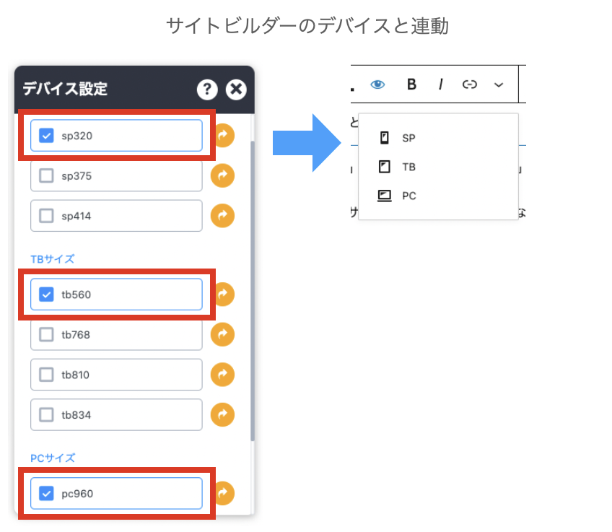Close the device settings panel
This screenshot has height=532, width=612.
click(x=236, y=90)
